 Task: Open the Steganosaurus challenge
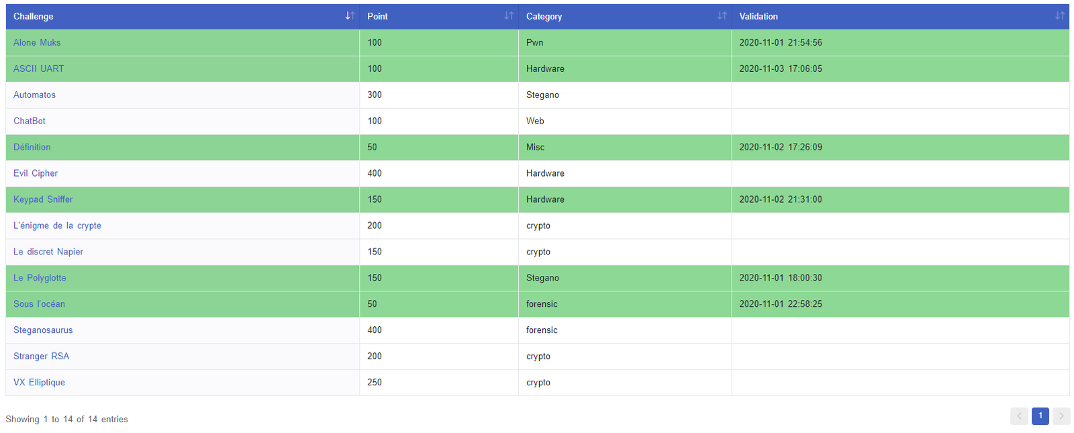point(43,331)
